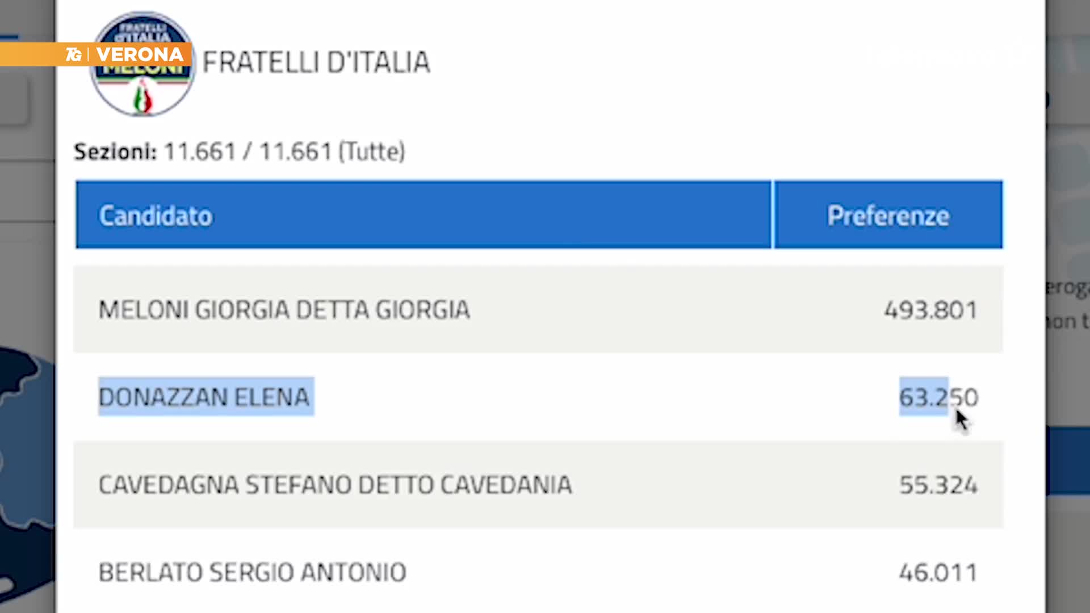Sort by the Candidato column header
1090x613 pixels.
pyautogui.click(x=156, y=216)
